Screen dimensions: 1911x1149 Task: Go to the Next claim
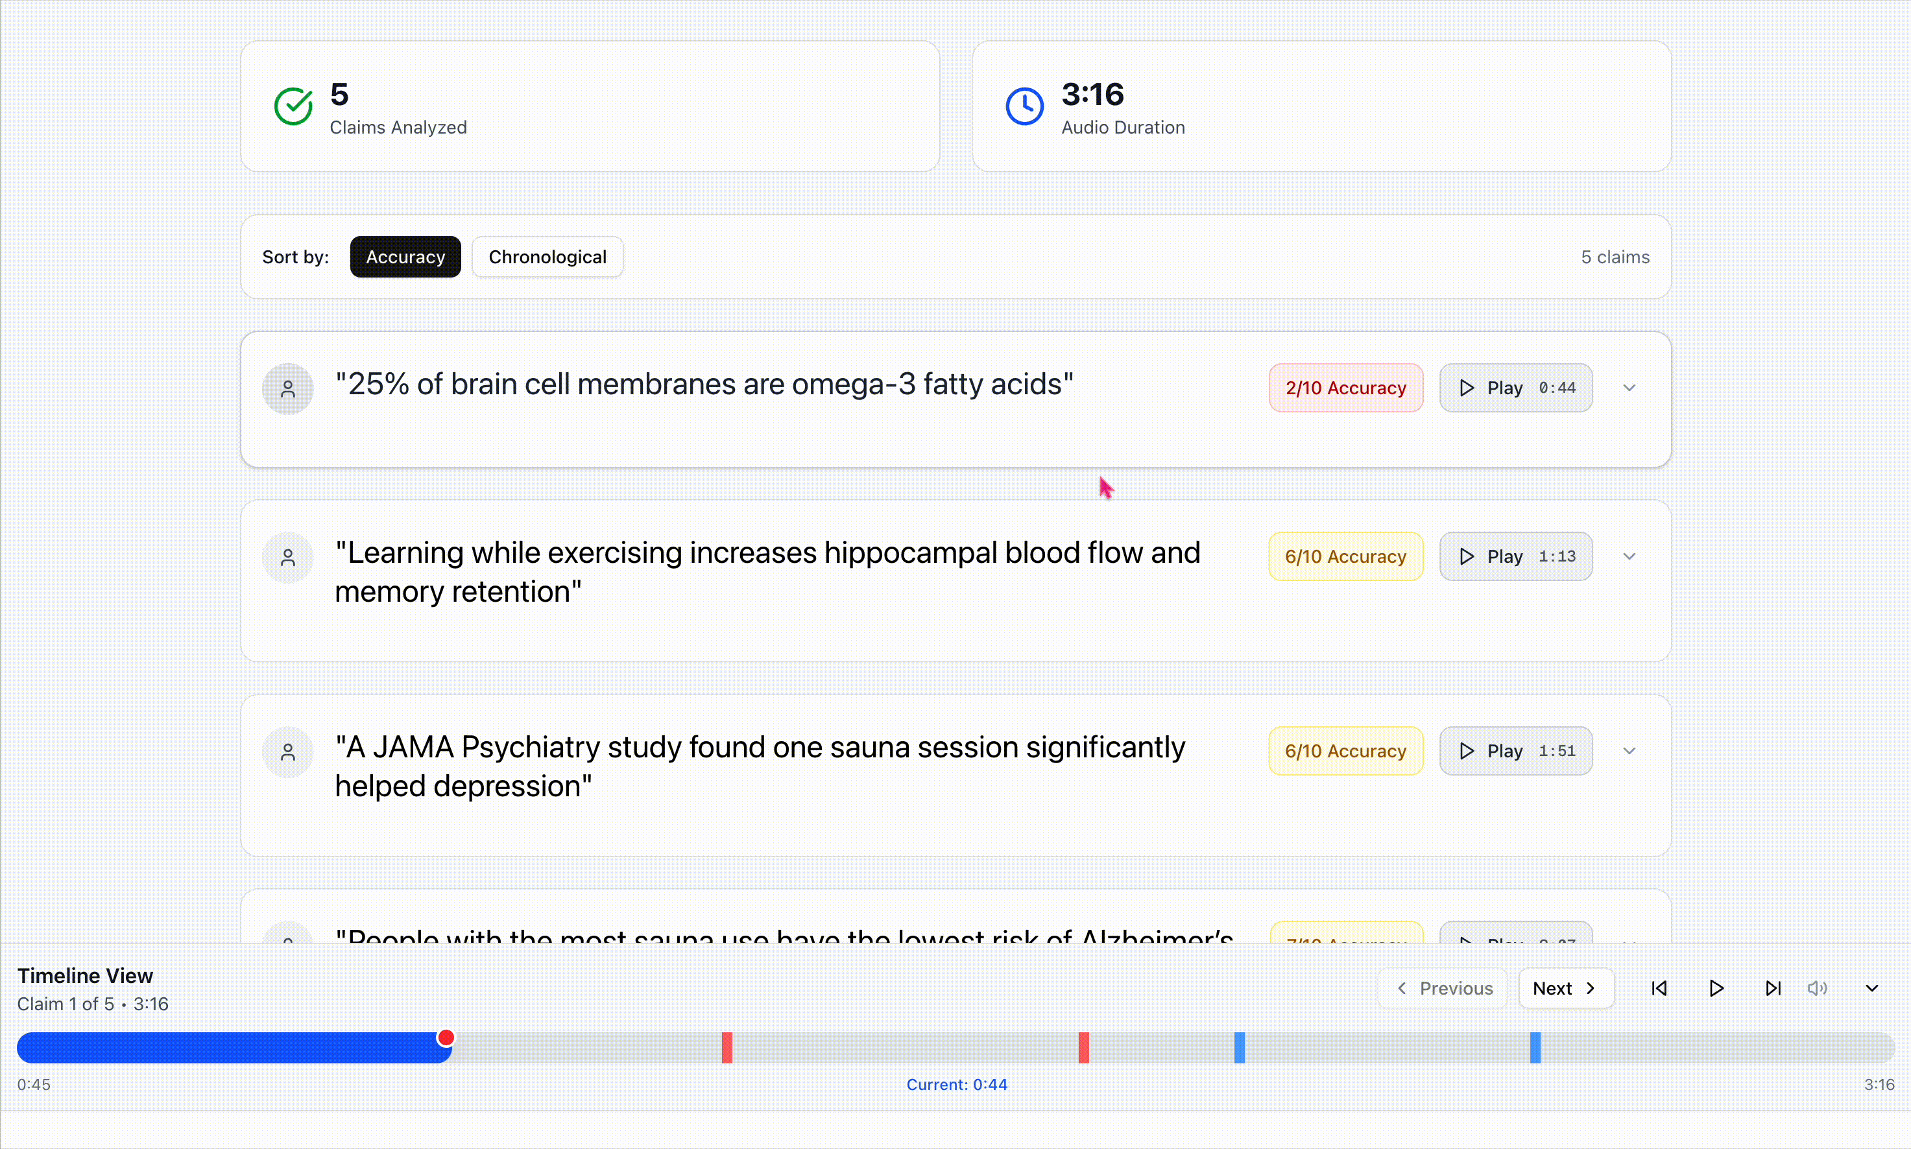(1567, 989)
